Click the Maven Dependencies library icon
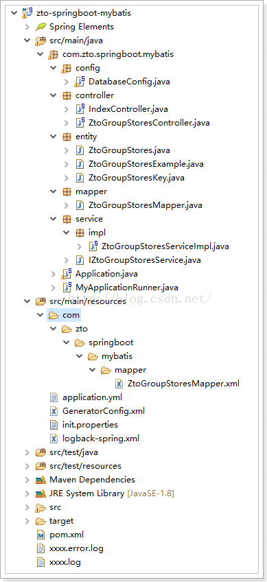 pos(40,480)
